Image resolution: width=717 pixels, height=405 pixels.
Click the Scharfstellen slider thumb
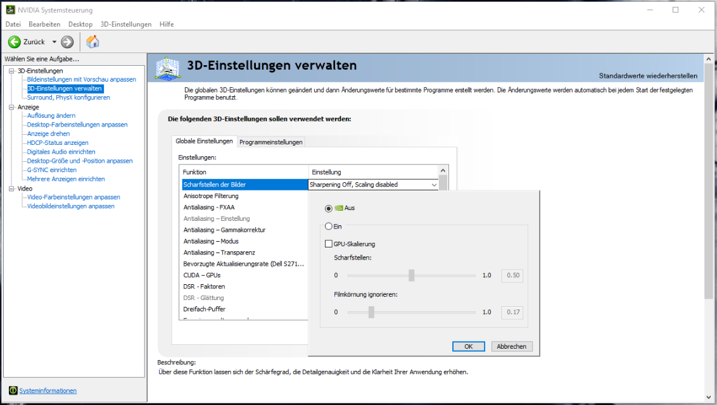coord(411,275)
